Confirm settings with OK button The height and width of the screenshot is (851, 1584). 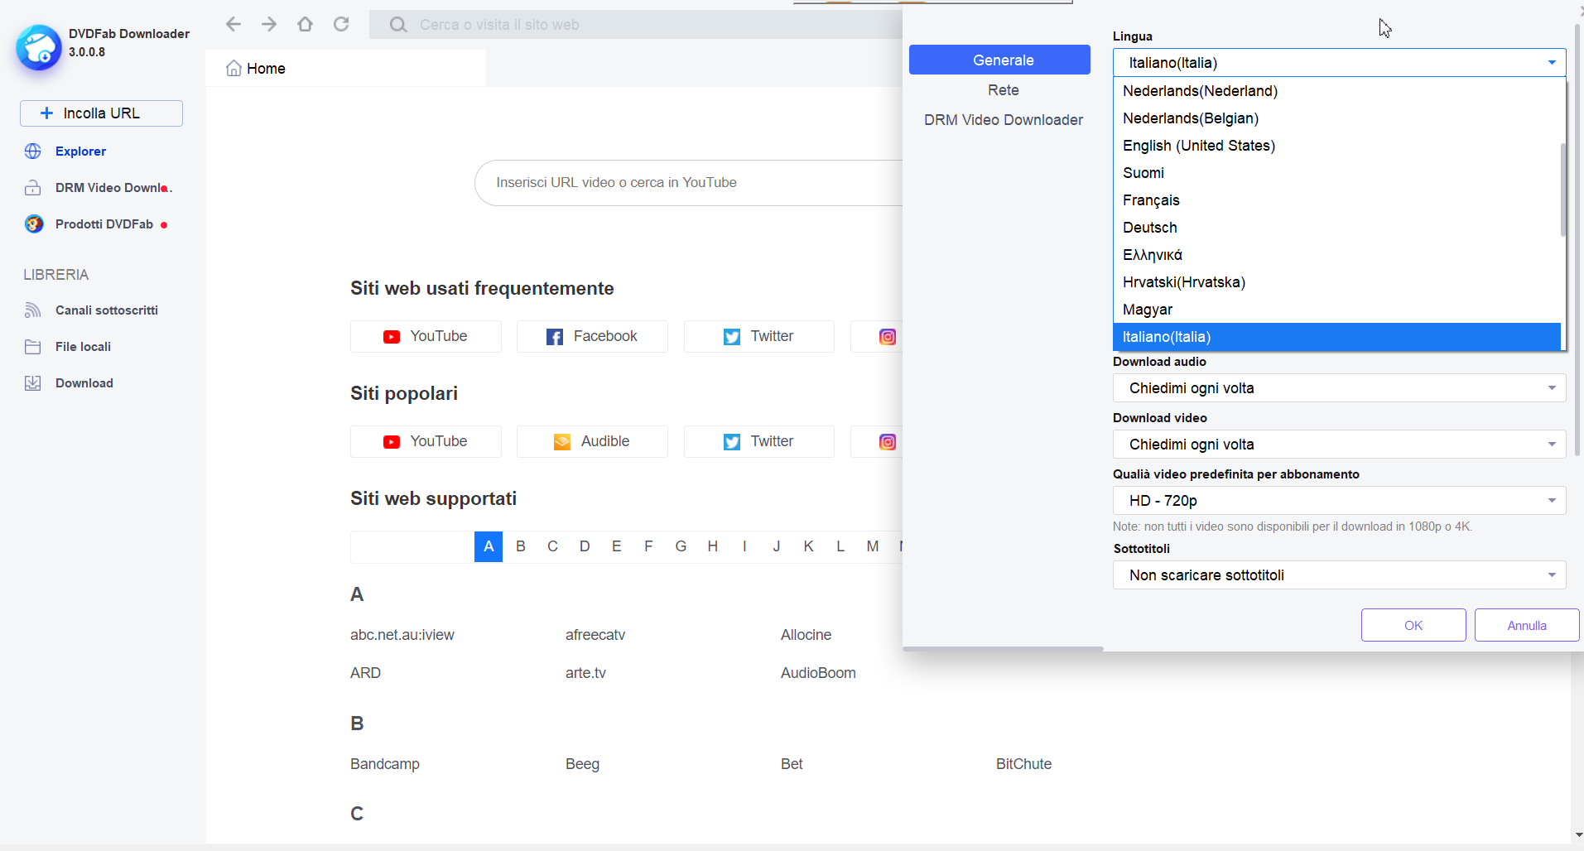[1413, 625]
